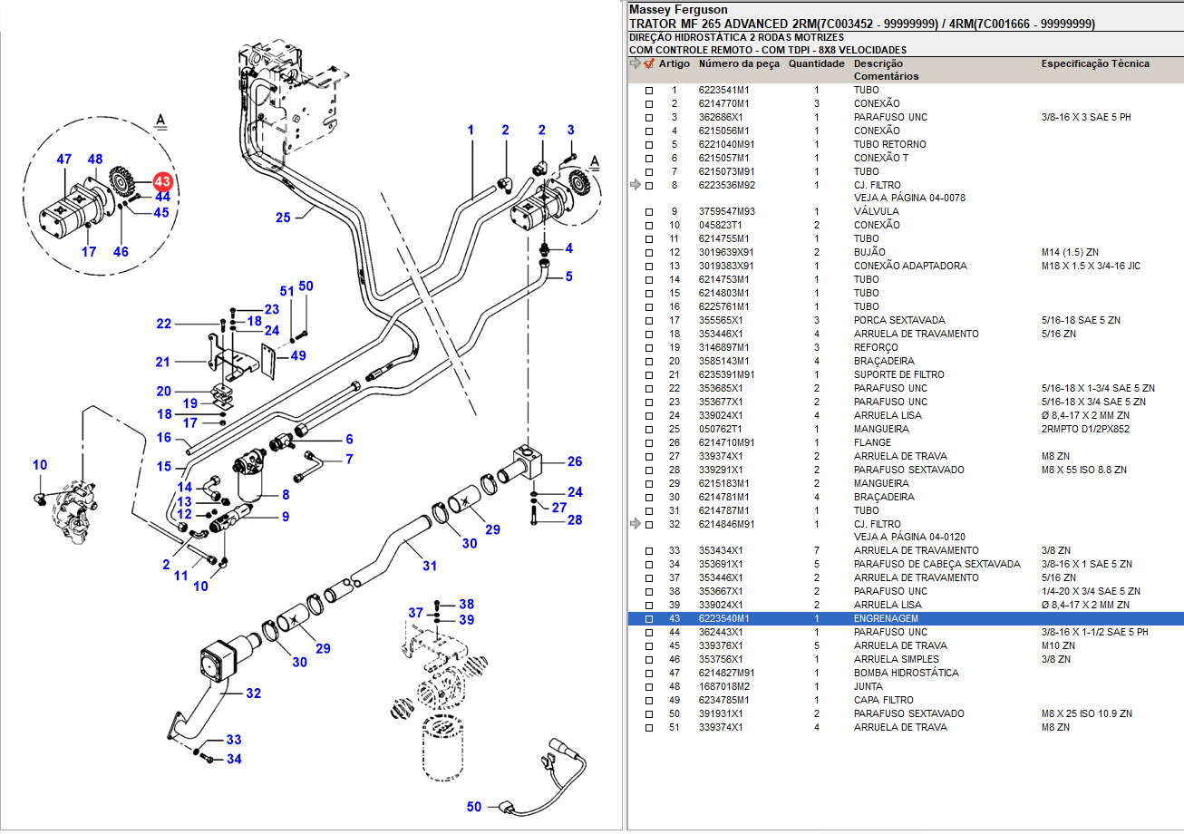
Task: Follow the 'VEJA A PÁGINA 04-0120' reference
Action: pos(908,537)
